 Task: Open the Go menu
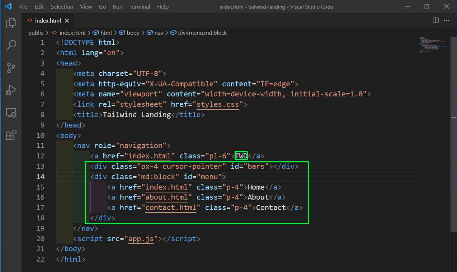pyautogui.click(x=102, y=7)
